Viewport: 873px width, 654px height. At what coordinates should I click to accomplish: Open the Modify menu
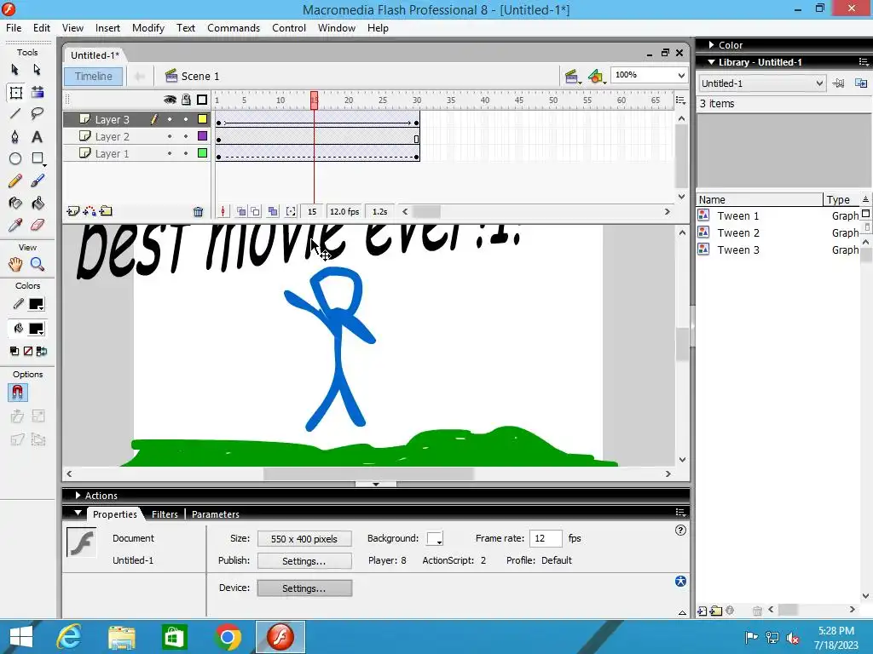(148, 28)
